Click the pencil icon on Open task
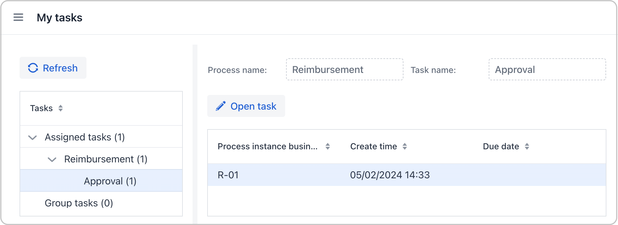 (220, 106)
